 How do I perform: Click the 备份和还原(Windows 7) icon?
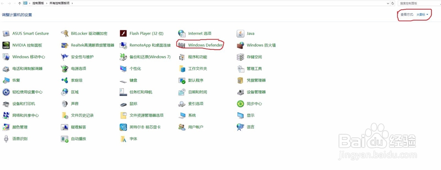pos(123,57)
